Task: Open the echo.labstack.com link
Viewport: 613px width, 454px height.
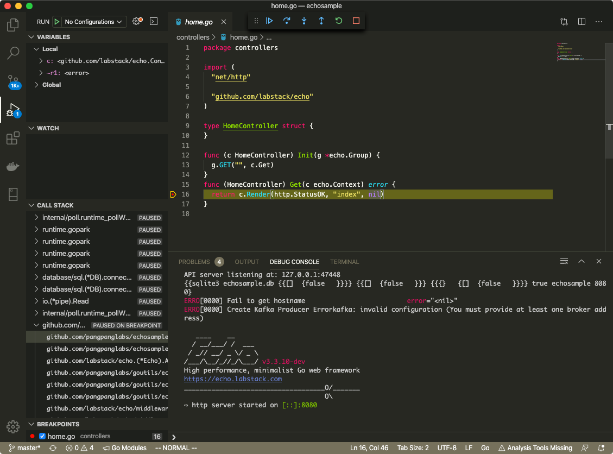Action: point(232,379)
